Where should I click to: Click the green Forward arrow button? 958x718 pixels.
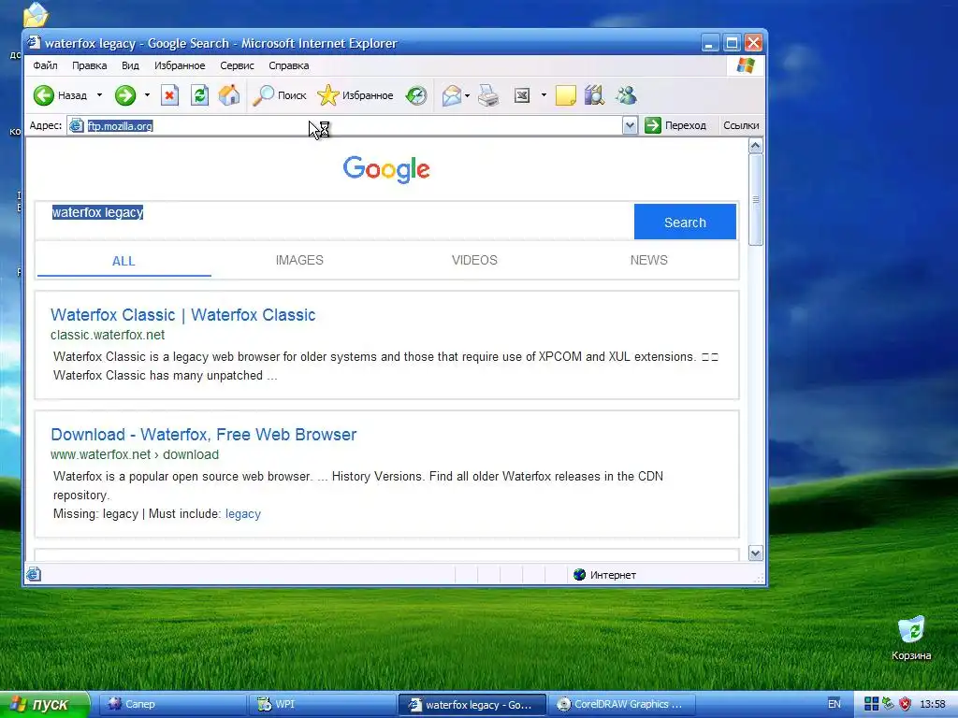(125, 95)
